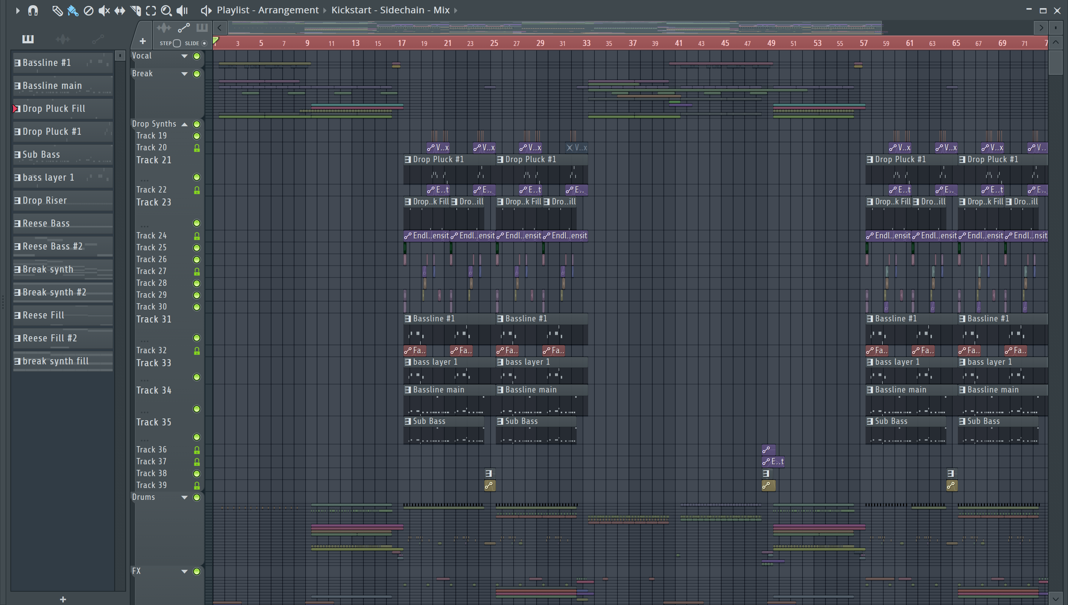This screenshot has width=1068, height=605.
Task: Mute the Vocal track group
Action: [197, 56]
